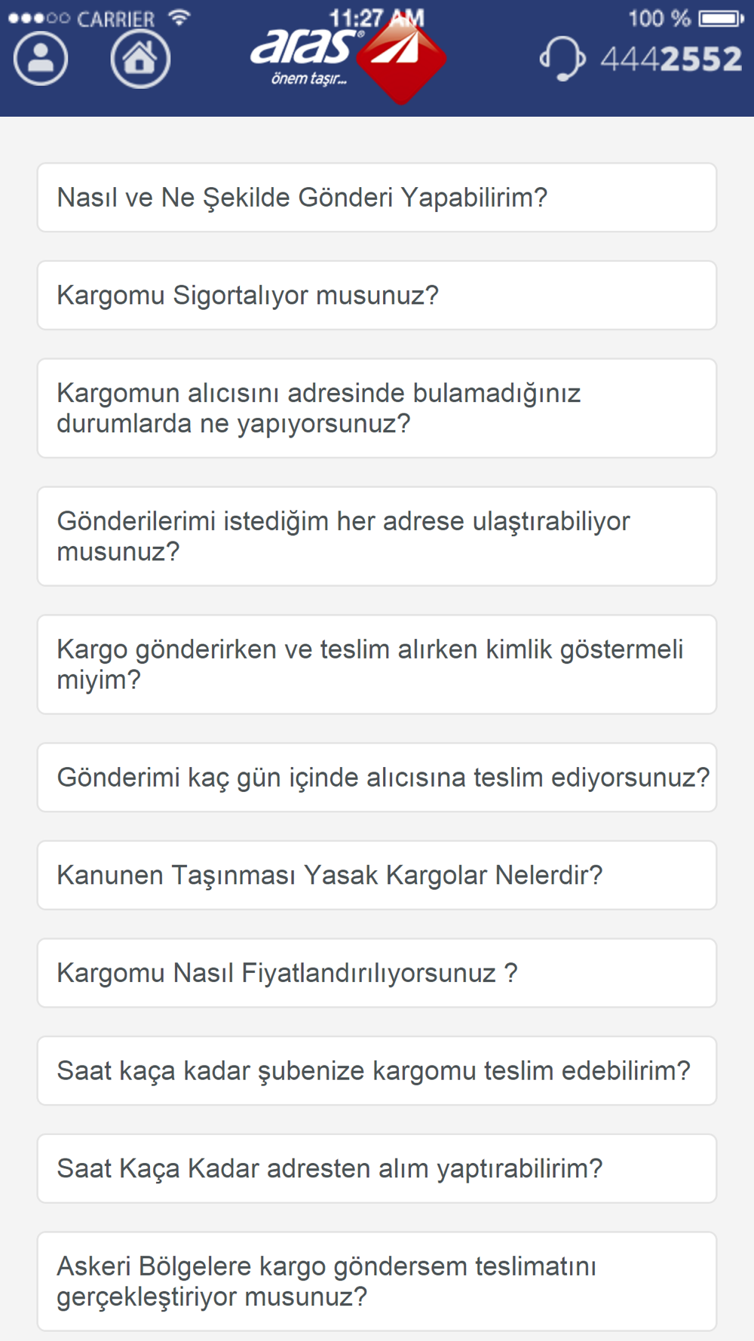This screenshot has width=754, height=1341.
Task: Click the Aras Kargo logo
Action: [x=348, y=60]
